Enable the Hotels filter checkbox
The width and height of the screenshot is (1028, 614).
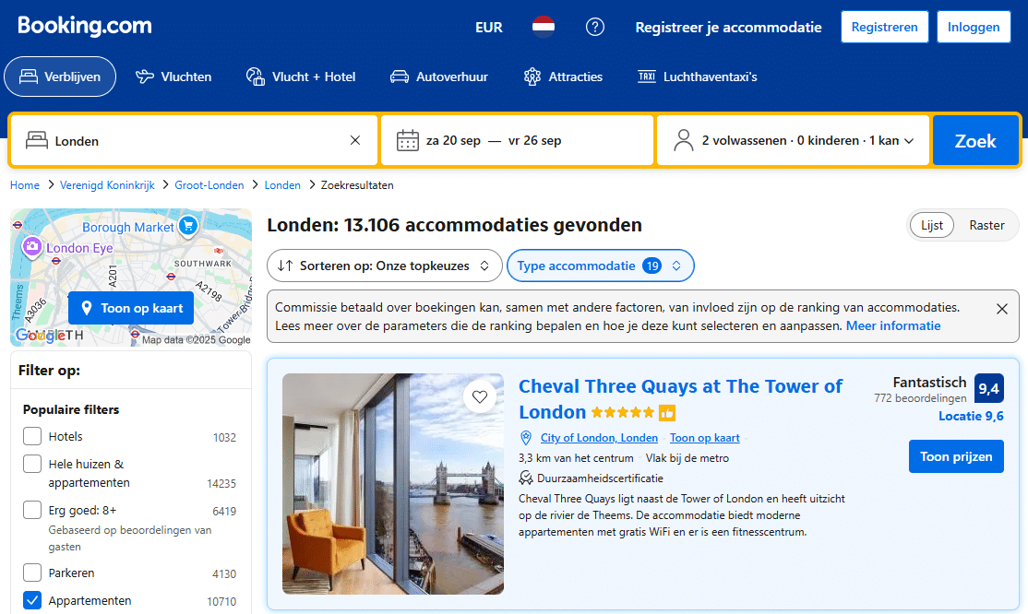click(x=32, y=437)
